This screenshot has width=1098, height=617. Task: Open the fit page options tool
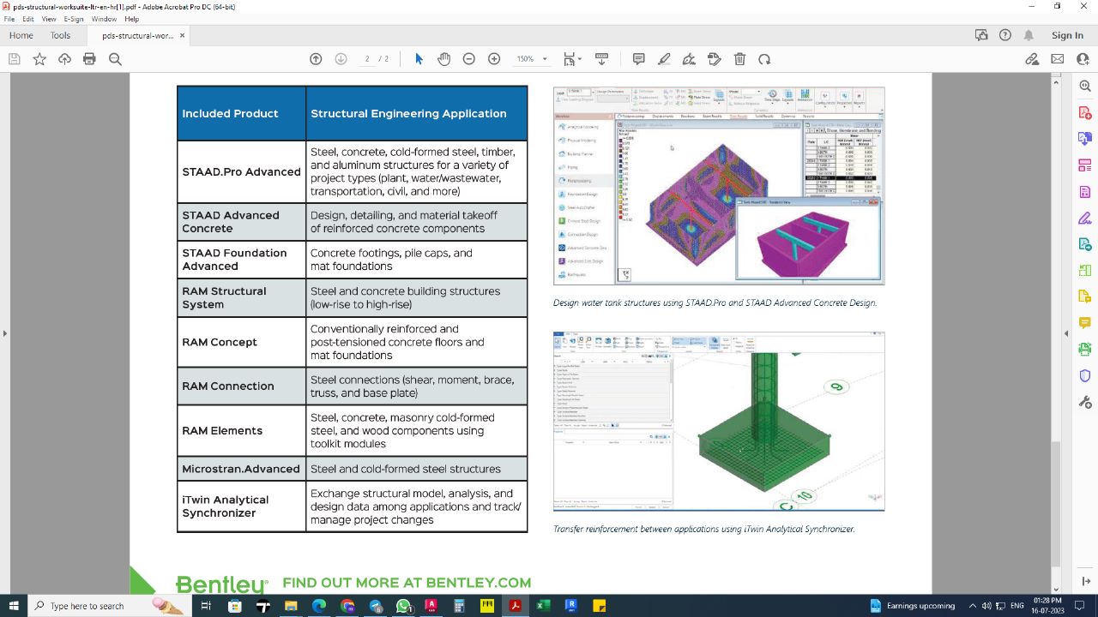[571, 59]
